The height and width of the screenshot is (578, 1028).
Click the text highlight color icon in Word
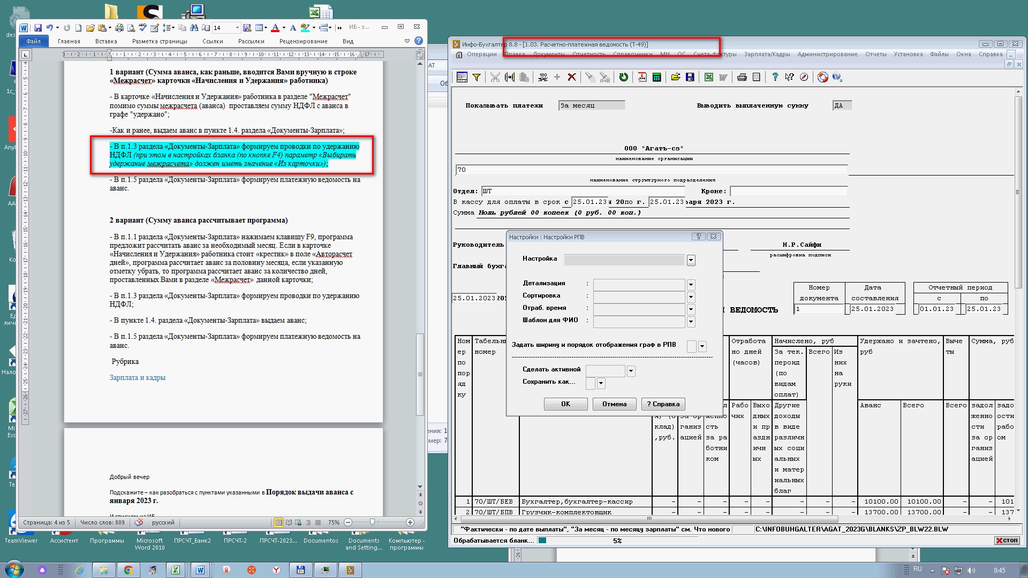(x=305, y=28)
